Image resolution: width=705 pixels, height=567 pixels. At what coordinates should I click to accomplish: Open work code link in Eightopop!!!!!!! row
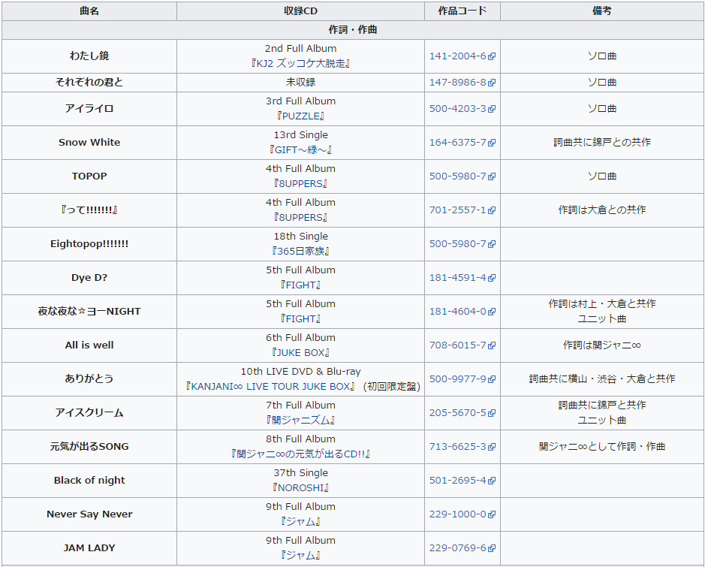[462, 244]
